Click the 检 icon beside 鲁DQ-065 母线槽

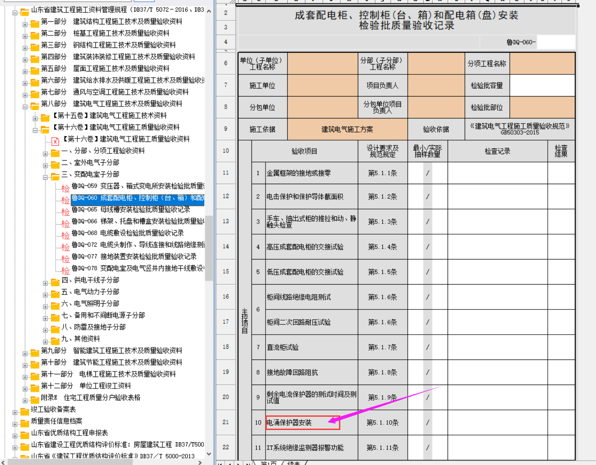pyautogui.click(x=65, y=211)
